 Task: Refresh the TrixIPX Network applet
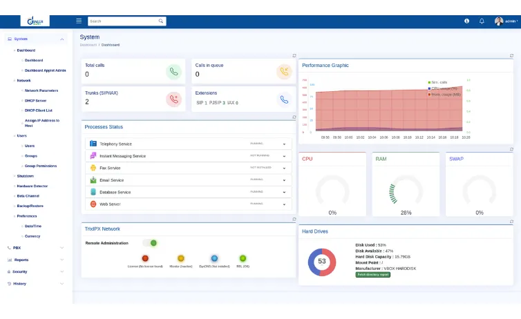click(294, 219)
